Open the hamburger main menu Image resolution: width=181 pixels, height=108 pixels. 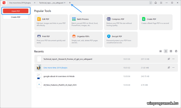tap(161, 3)
